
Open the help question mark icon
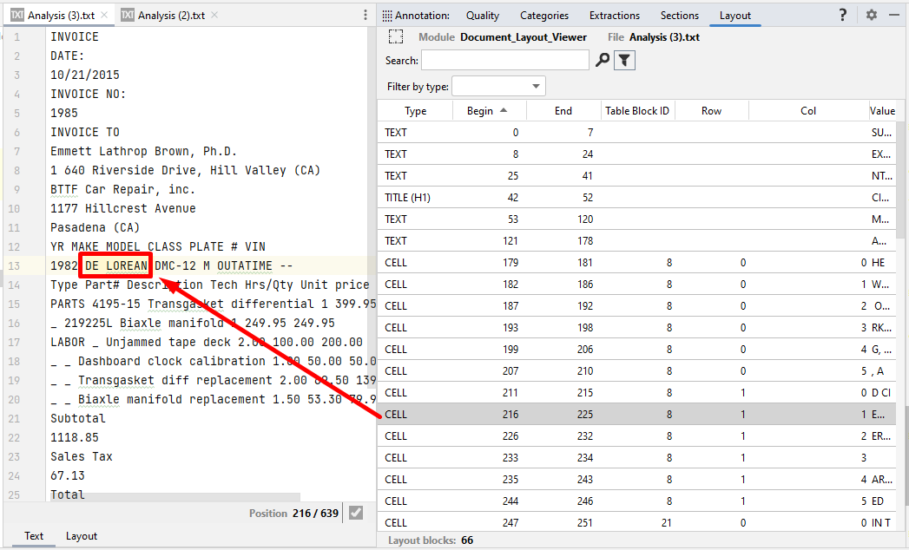[x=842, y=15]
